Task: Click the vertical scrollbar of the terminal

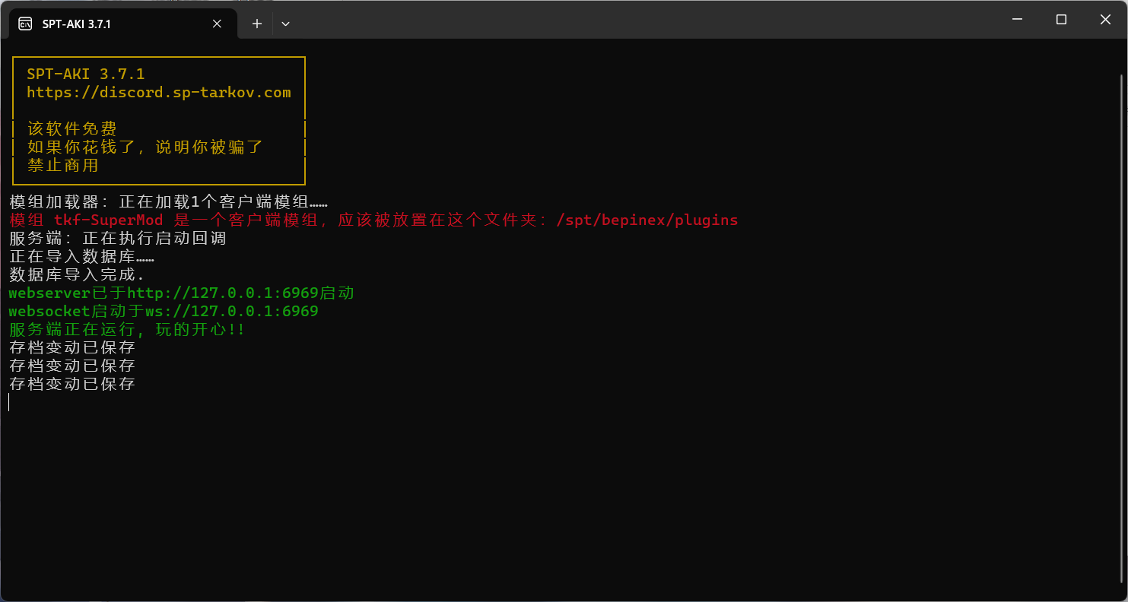Action: click(1120, 327)
